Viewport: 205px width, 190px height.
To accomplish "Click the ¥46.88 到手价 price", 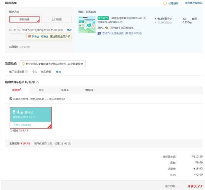I will [163, 18].
